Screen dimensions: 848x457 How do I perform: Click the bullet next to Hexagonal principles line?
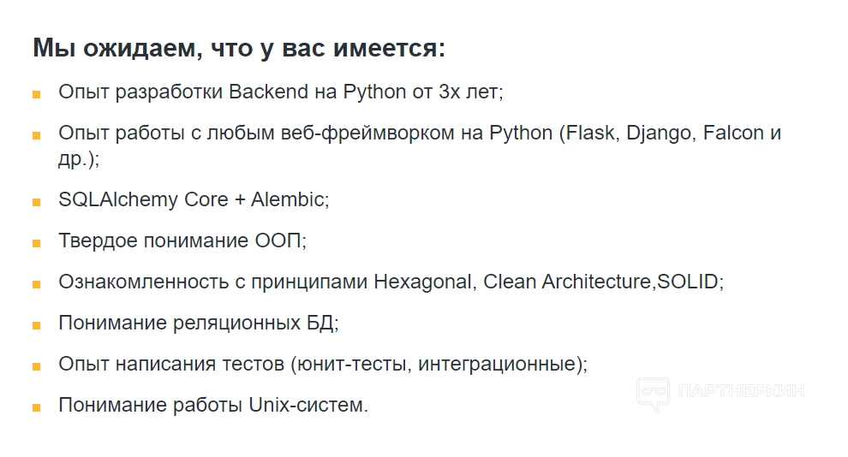pyautogui.click(x=37, y=284)
